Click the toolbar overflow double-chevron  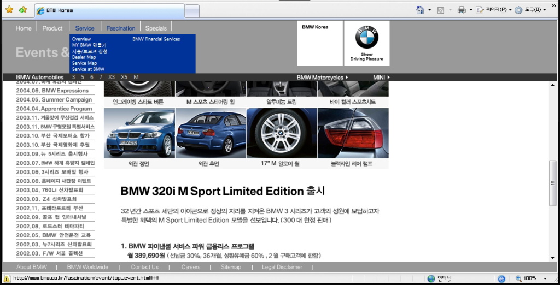point(554,5)
